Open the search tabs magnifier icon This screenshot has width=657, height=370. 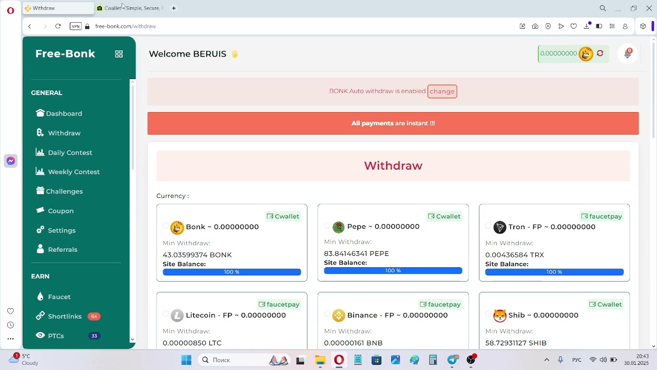pyautogui.click(x=603, y=8)
